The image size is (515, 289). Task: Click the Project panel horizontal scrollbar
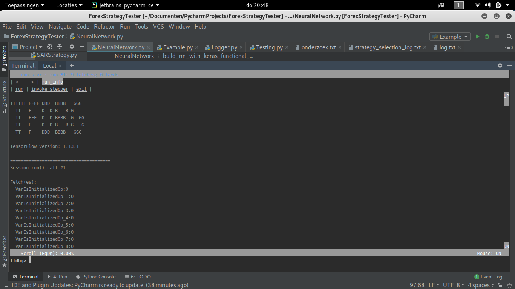click(x=22, y=59)
